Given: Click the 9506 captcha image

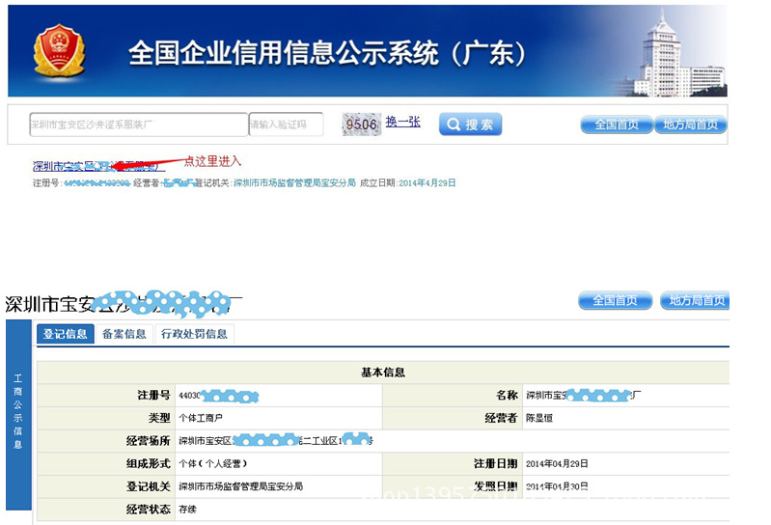Looking at the screenshot, I should click(x=359, y=124).
